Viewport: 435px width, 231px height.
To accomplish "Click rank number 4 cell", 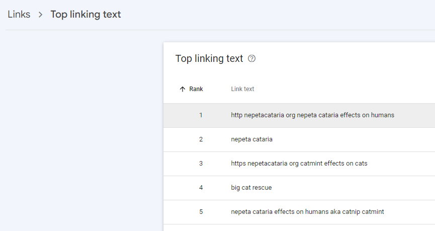I will click(x=201, y=188).
